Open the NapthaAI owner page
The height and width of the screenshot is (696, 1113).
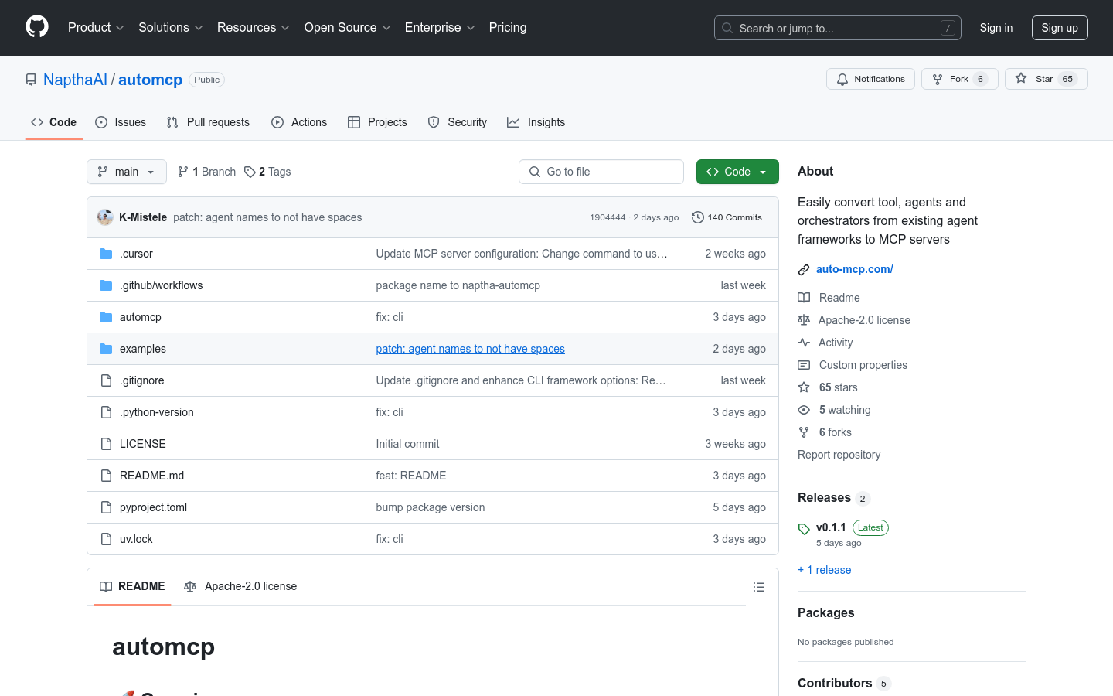[x=75, y=80]
